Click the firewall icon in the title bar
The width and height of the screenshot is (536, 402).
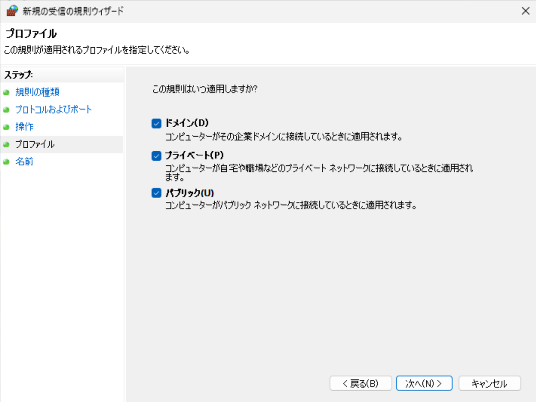point(12,11)
